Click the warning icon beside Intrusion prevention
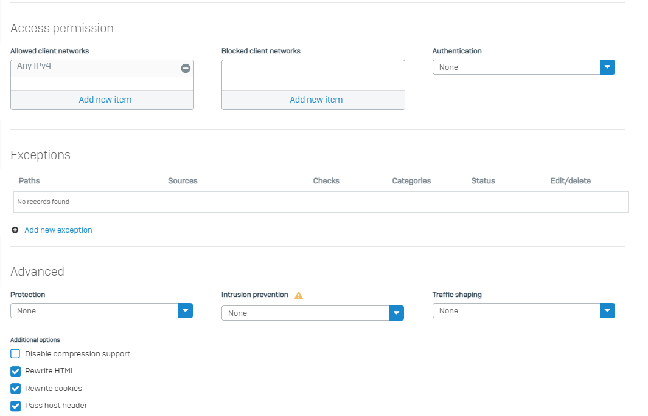This screenshot has height=416, width=648. [298, 295]
